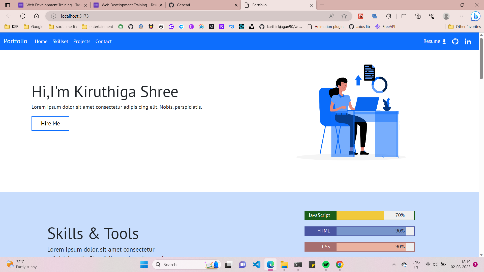484x272 pixels.
Task: Open GitHub from the favorites bar
Action: coord(131,26)
